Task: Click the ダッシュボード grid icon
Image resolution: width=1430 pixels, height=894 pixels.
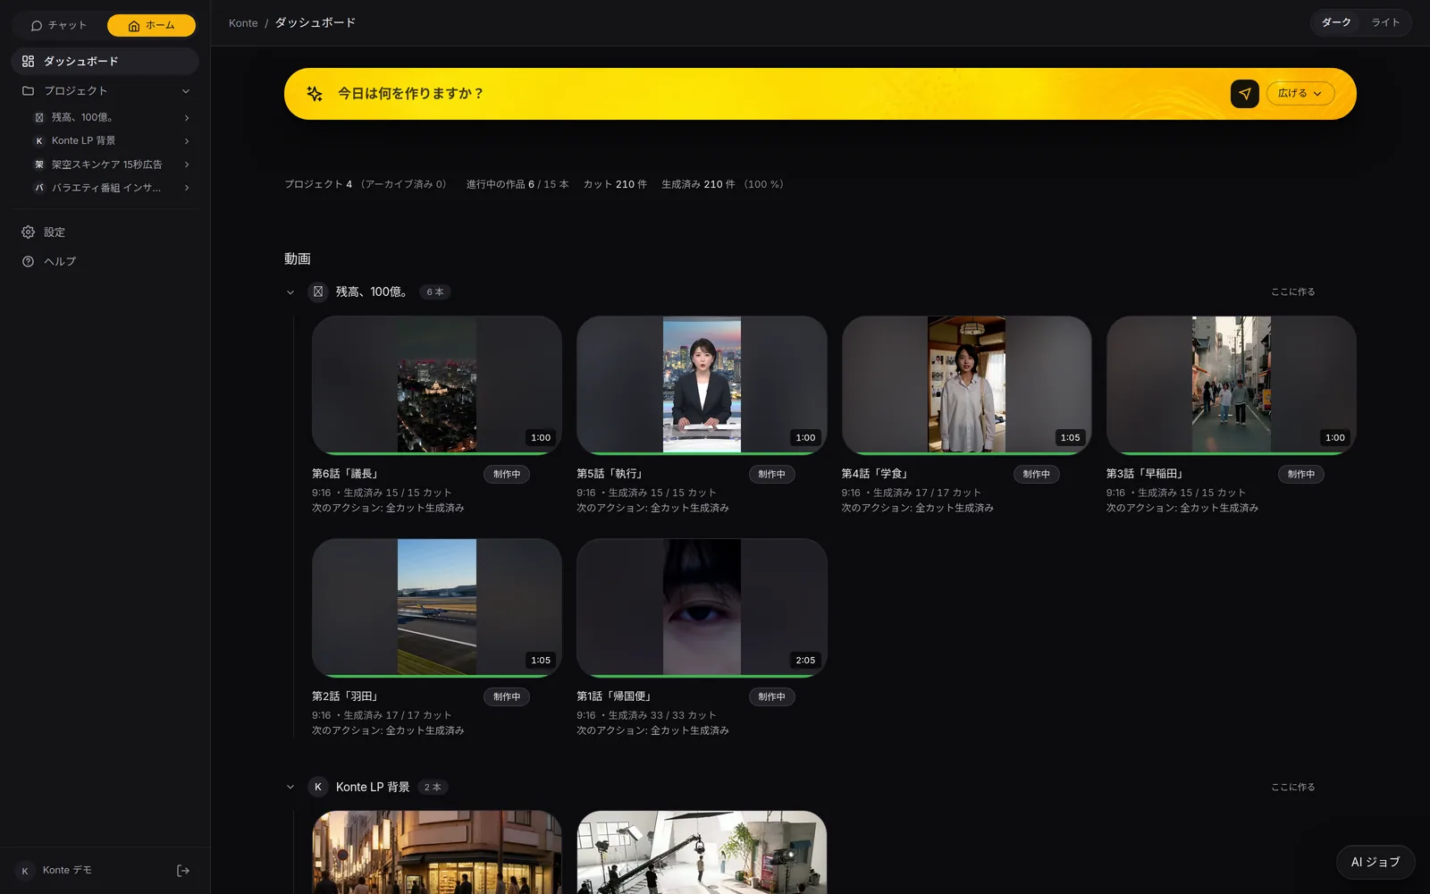Action: coord(28,62)
